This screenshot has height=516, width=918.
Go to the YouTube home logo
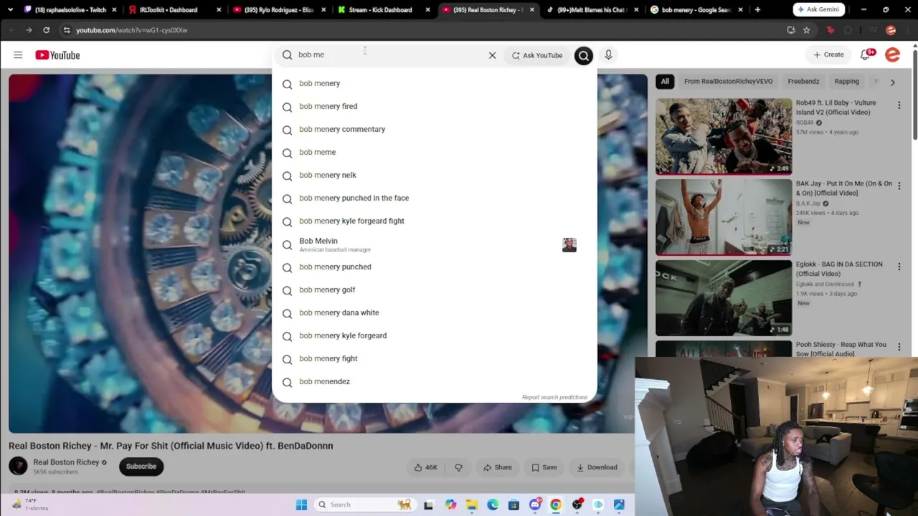[x=57, y=55]
